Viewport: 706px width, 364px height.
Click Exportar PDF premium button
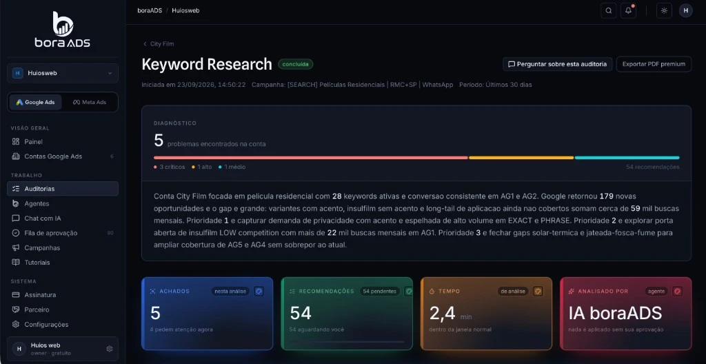[x=654, y=64]
